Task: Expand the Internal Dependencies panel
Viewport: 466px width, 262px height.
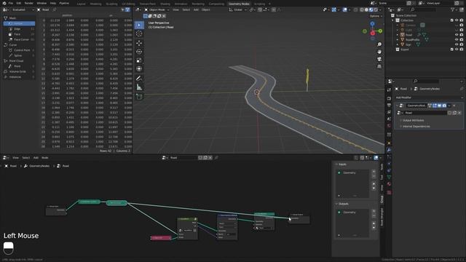Action: click(x=416, y=127)
